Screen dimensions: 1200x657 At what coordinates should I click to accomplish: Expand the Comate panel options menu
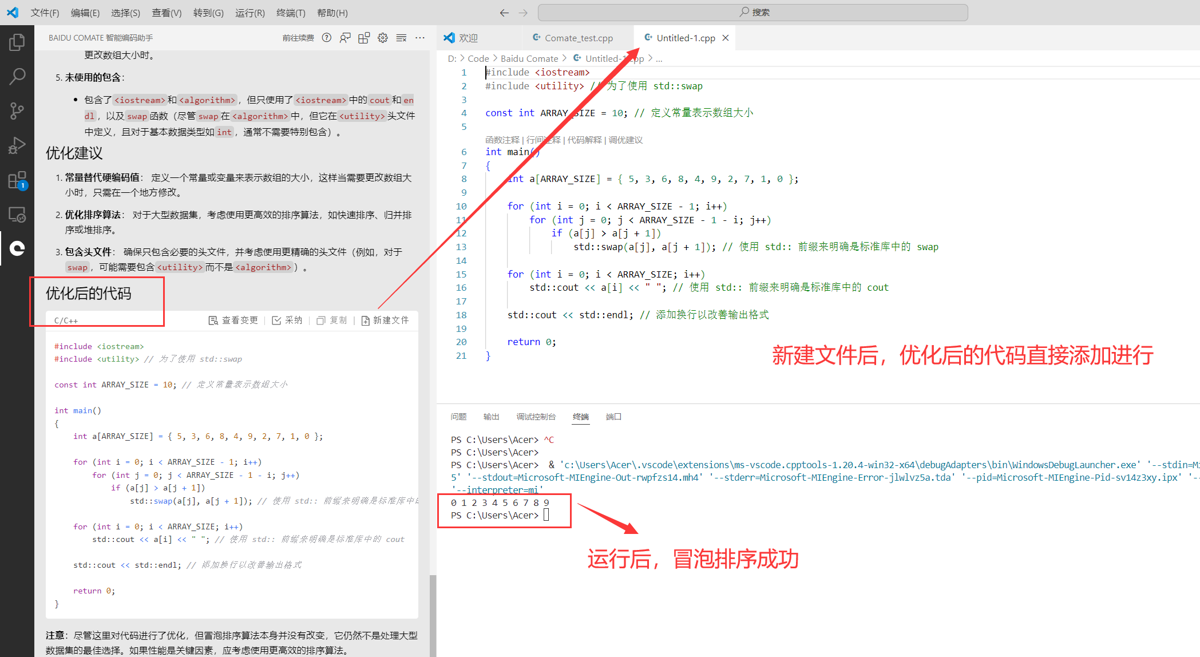421,37
